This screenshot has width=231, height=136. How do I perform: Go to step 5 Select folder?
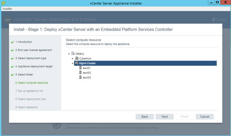point(24,75)
